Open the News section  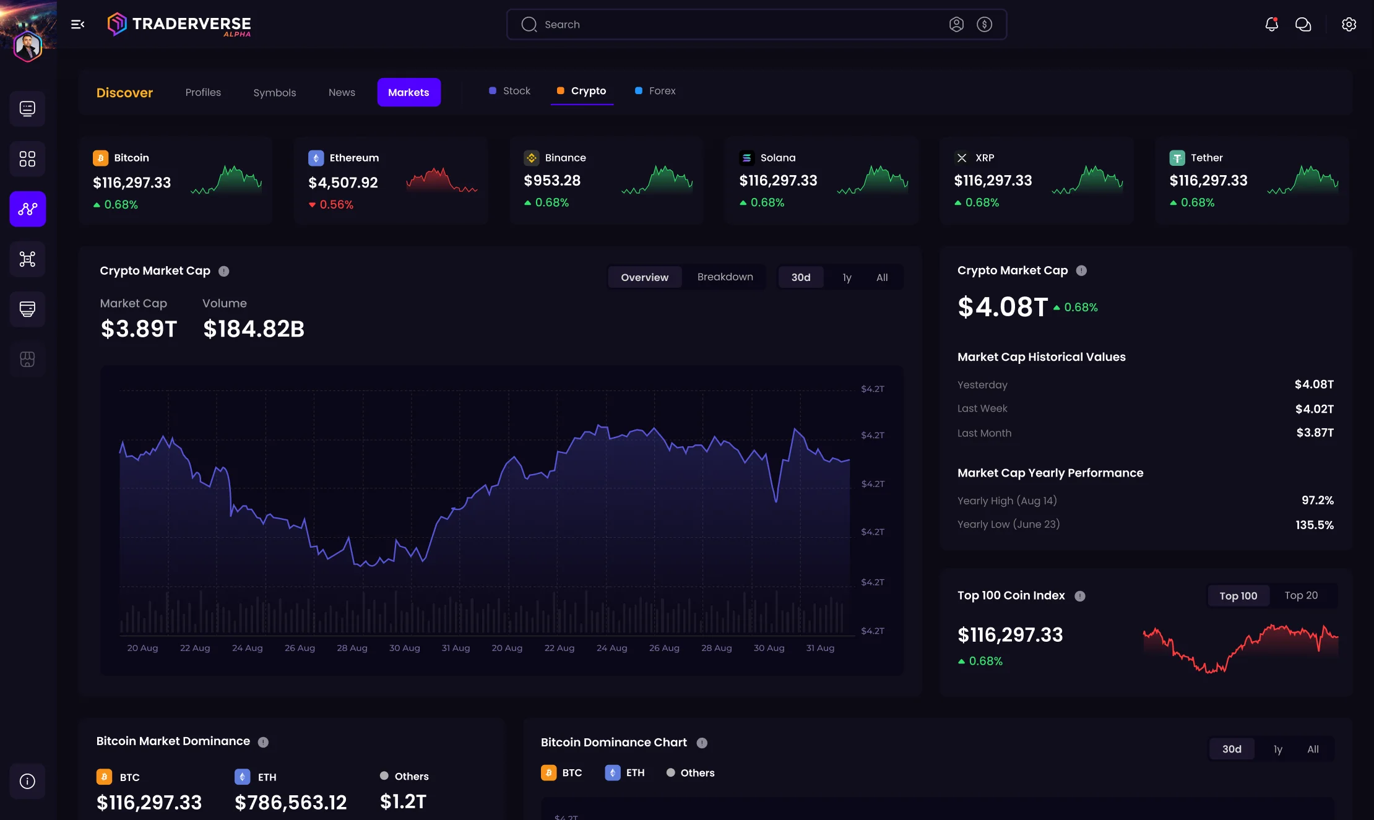[x=342, y=92]
